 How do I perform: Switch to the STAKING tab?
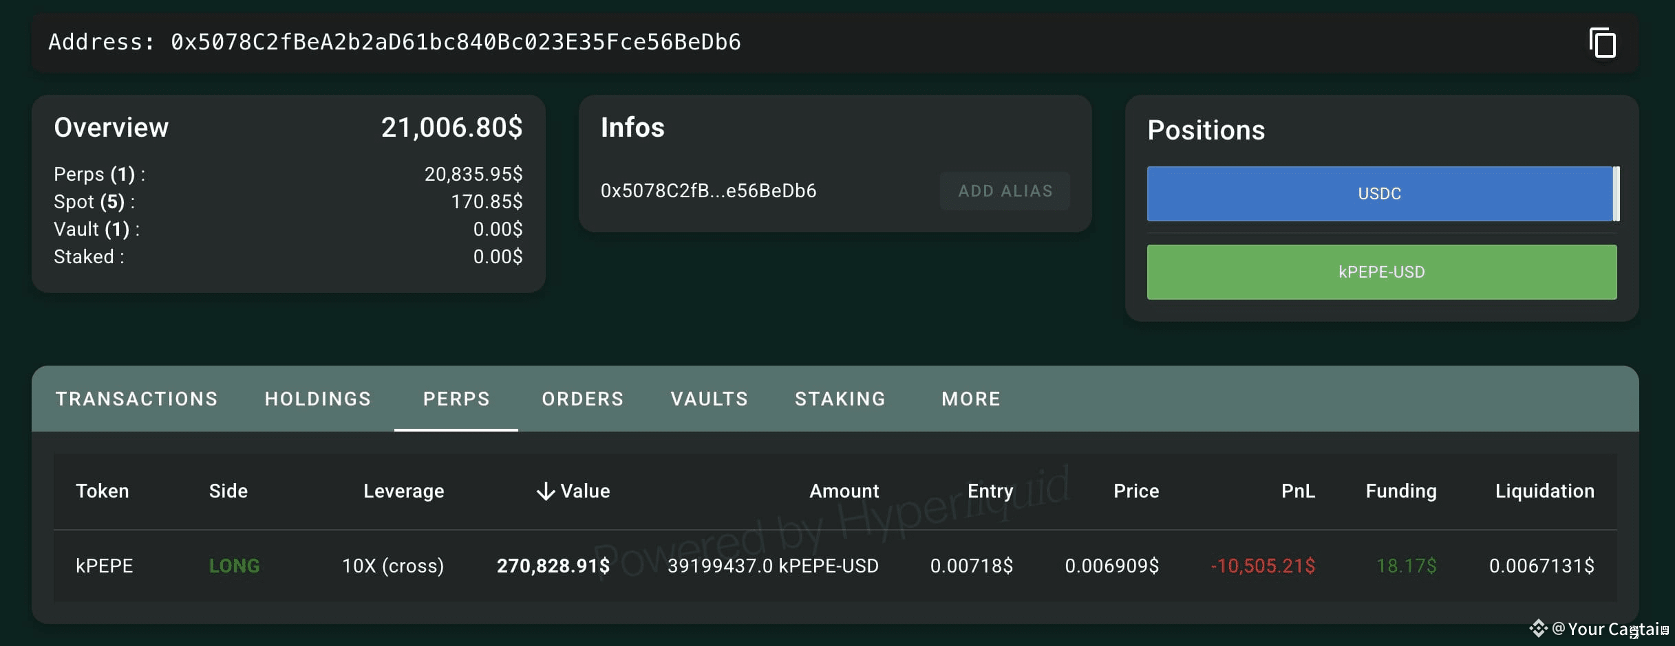pos(840,399)
